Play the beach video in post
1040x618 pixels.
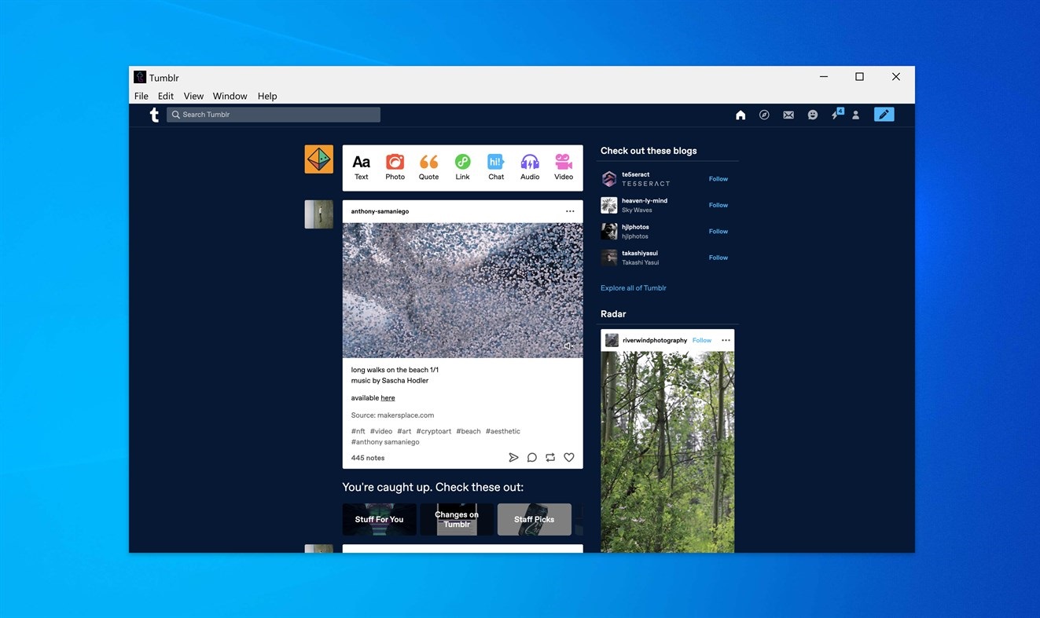click(463, 291)
